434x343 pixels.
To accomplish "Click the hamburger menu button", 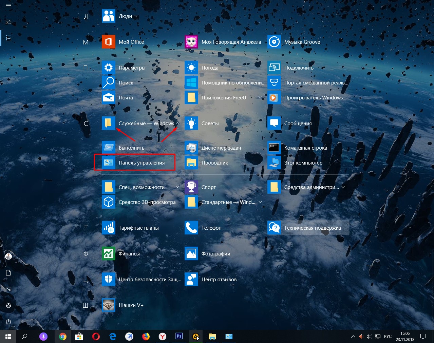I will point(8,6).
